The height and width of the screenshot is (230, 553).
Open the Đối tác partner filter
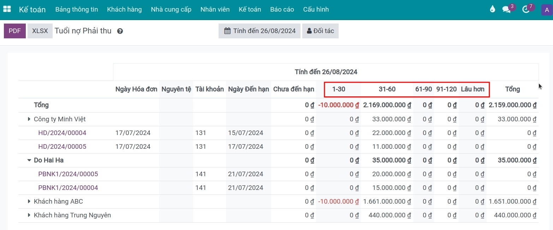click(x=320, y=31)
